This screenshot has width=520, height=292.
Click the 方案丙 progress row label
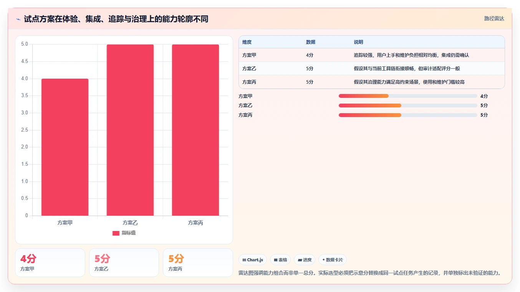245,115
